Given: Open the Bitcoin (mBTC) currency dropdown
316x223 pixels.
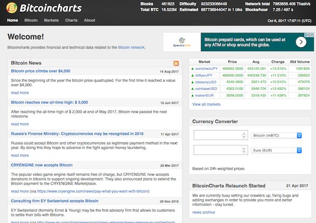Looking at the screenshot, I should (276, 136).
